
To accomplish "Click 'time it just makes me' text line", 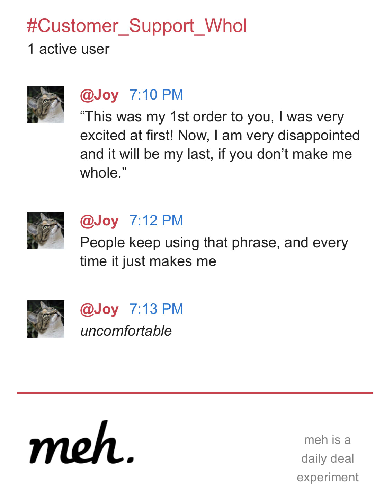I will 148,261.
